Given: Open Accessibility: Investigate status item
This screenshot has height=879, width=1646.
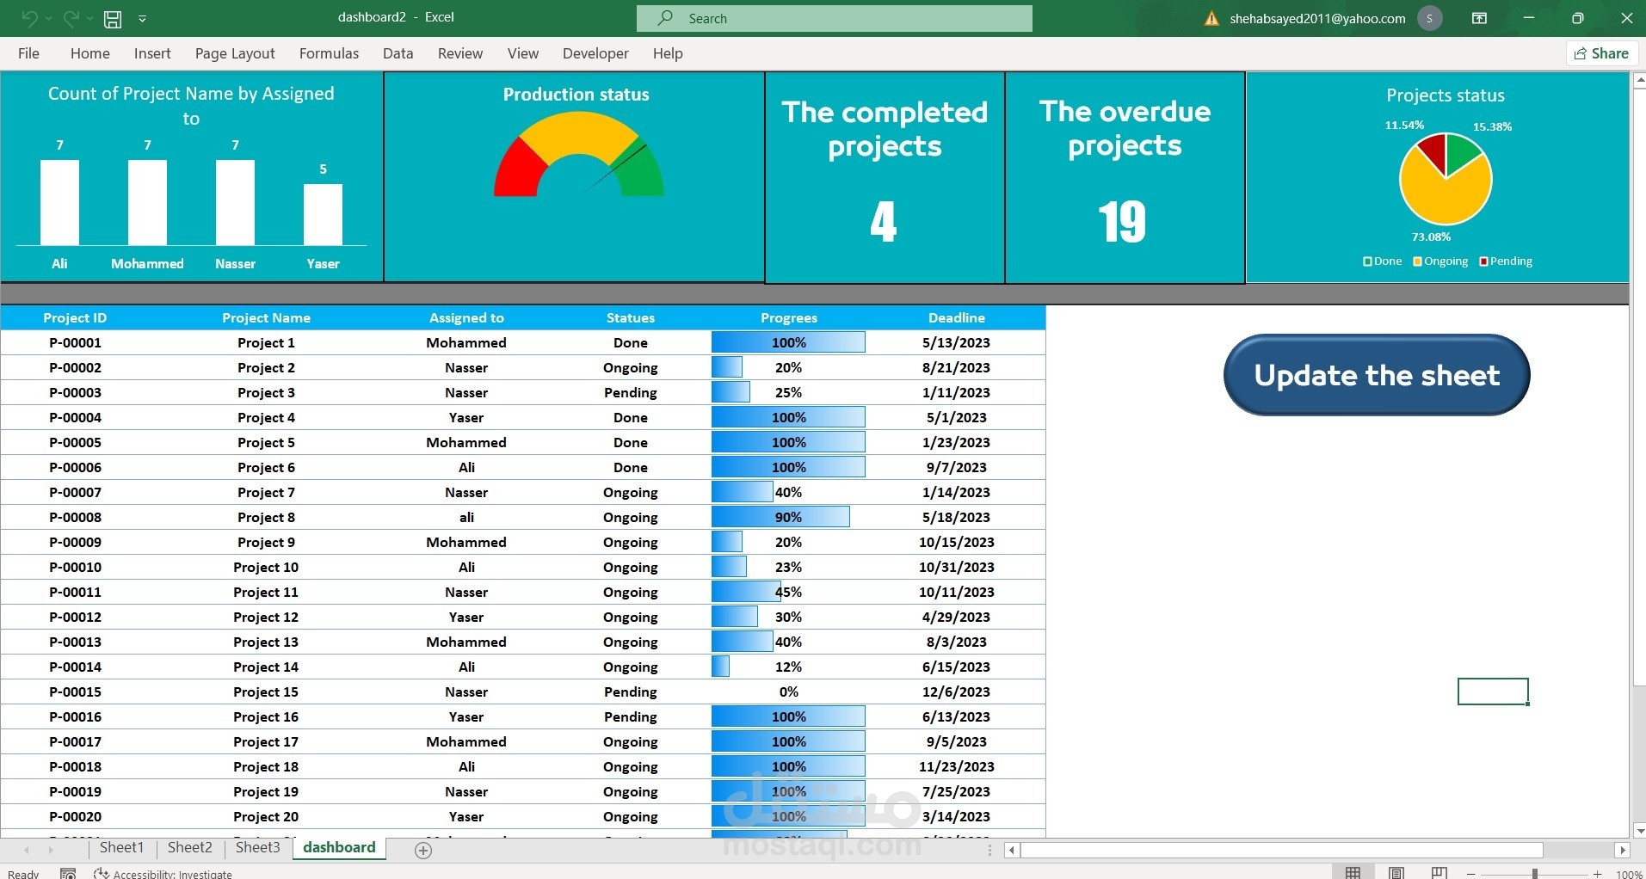Looking at the screenshot, I should (x=163, y=873).
